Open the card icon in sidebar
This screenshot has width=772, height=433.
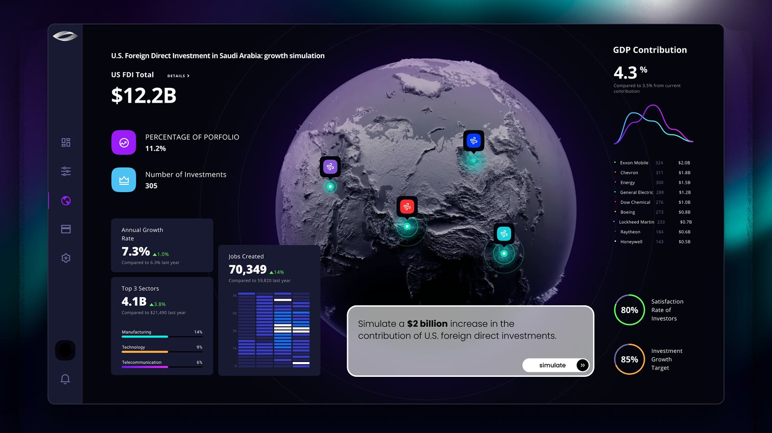pyautogui.click(x=66, y=229)
